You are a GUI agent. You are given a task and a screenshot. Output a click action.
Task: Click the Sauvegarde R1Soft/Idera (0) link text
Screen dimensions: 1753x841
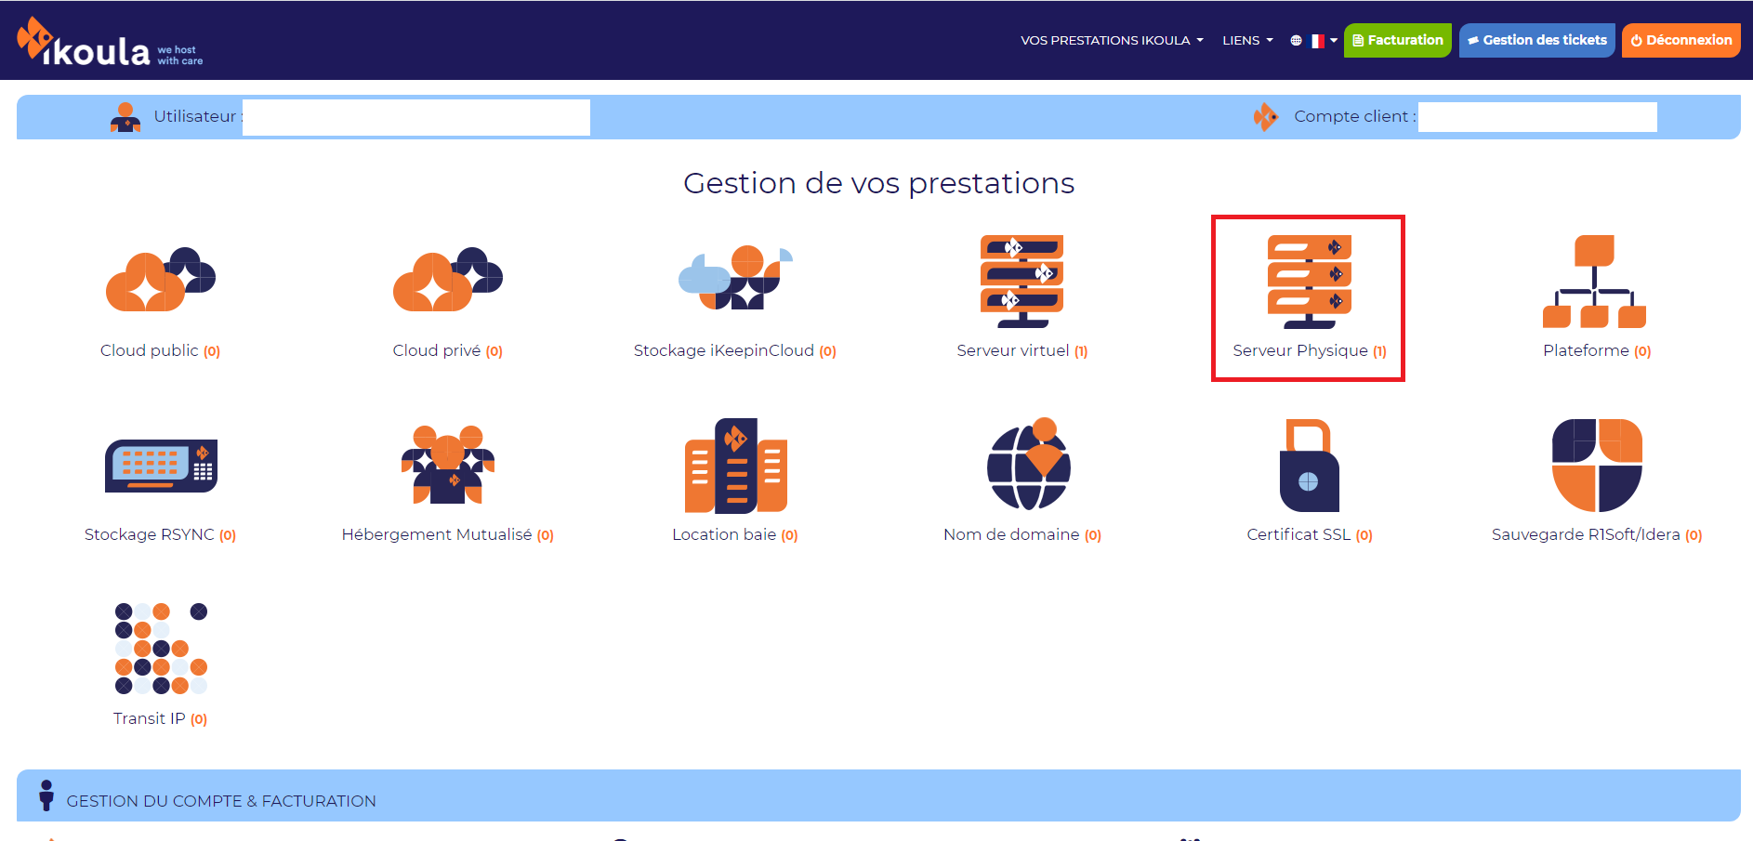coord(1597,534)
